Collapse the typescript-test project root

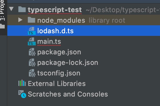click(x=11, y=9)
